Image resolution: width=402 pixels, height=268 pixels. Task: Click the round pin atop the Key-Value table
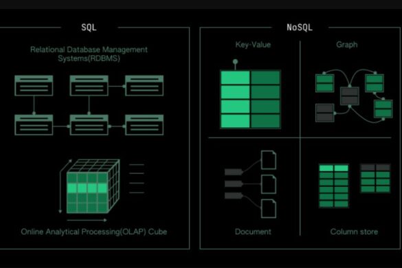pos(235,62)
